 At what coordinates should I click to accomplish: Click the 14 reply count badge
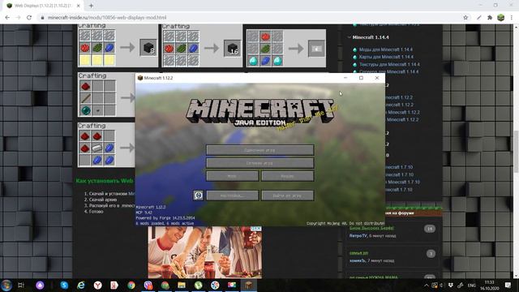point(430,229)
